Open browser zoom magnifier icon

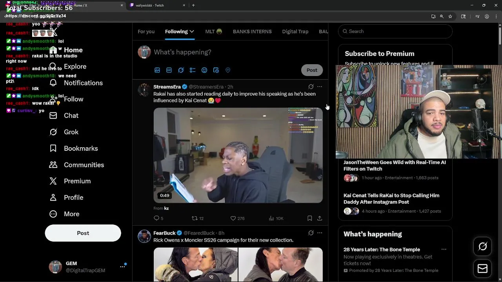coord(442,16)
